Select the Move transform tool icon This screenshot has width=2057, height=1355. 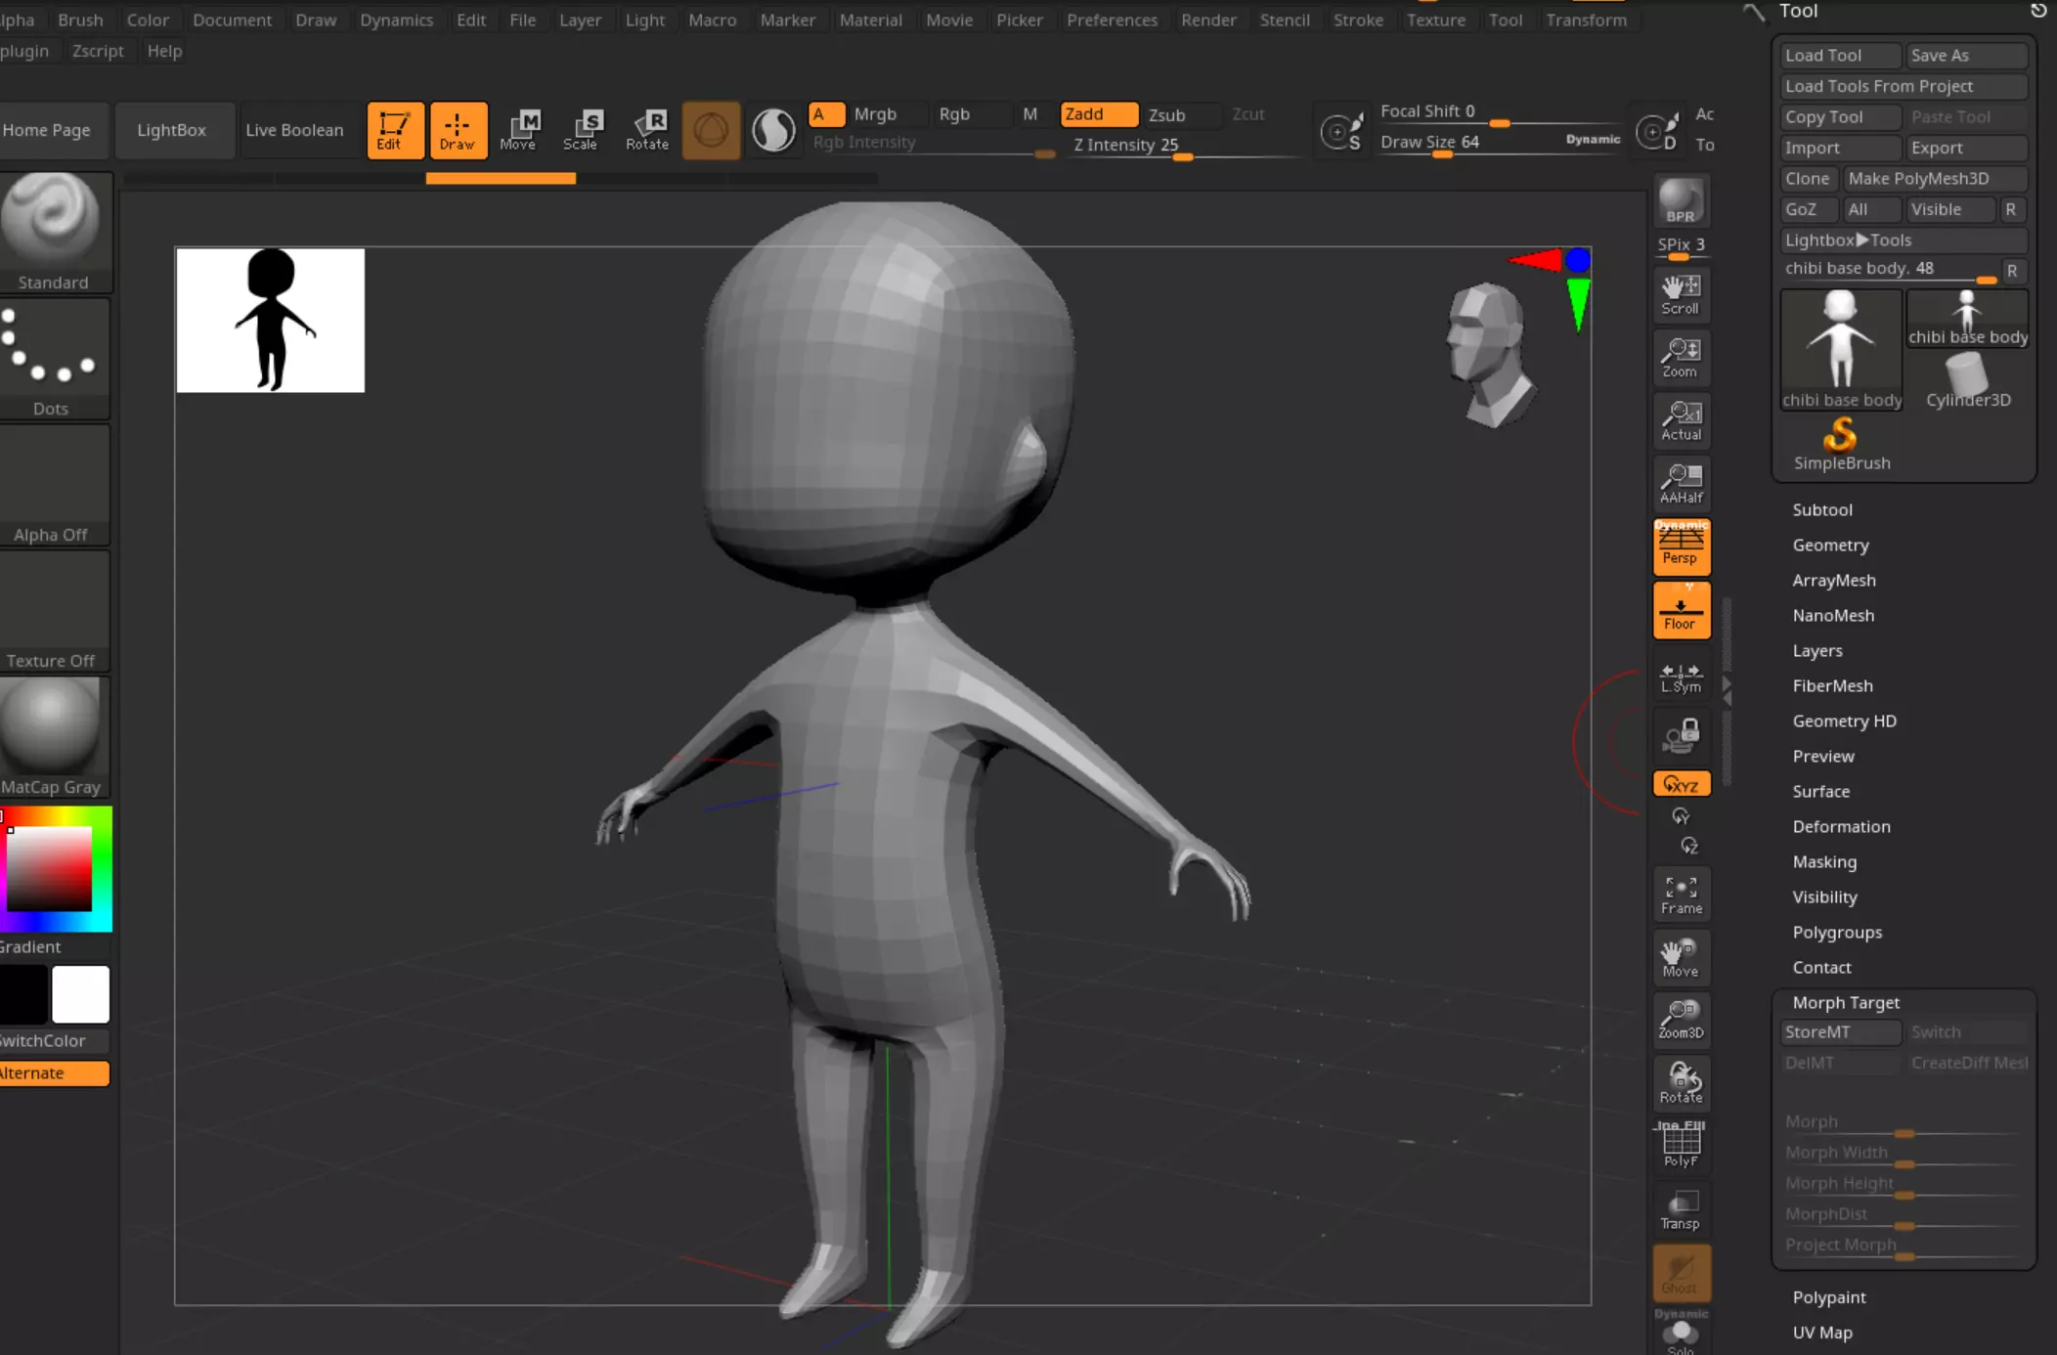point(518,129)
